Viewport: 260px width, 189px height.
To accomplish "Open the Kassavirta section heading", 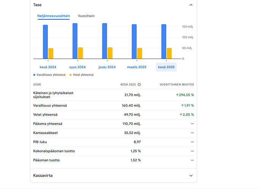I will (43, 176).
